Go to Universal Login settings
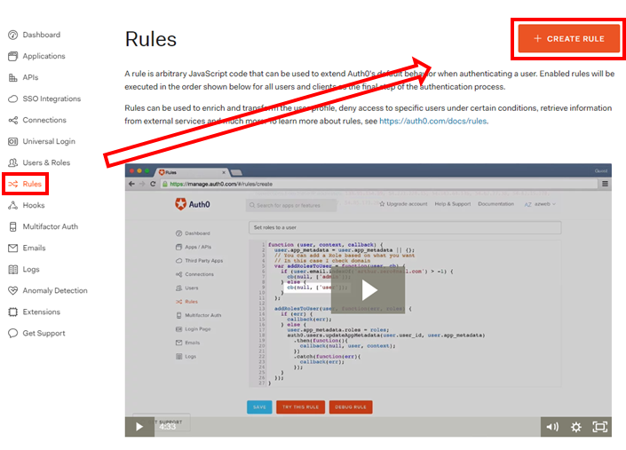This screenshot has height=450, width=626. pos(49,141)
